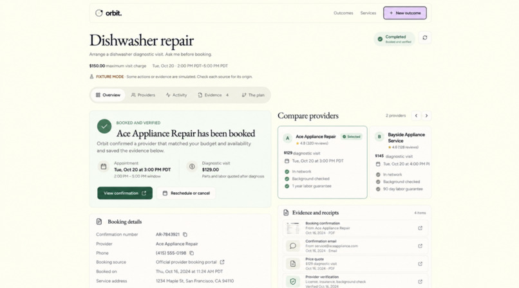Screen dimensions: 519x288
Task: Select the Bayside Appliance Service card
Action: [x=401, y=162]
